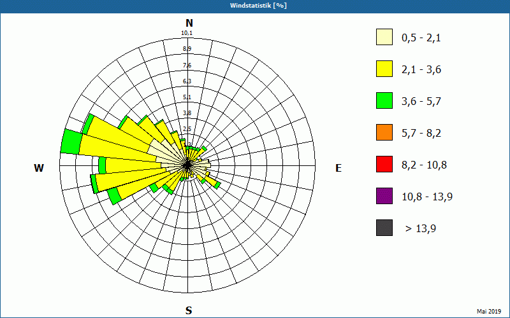Click the legend text 10,8 - 13,9

pyautogui.click(x=427, y=197)
